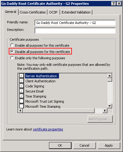This screenshot has width=123, height=152.
Task: Toggle the Client Authentication checkbox
Action: click(22, 81)
